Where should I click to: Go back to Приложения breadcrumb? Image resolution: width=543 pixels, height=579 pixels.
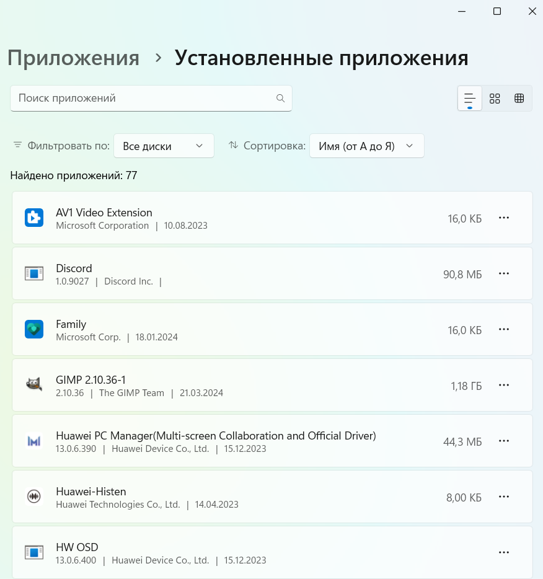point(74,58)
